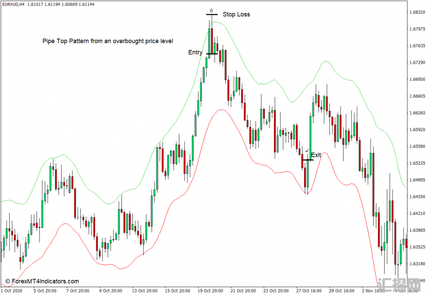The height and width of the screenshot is (295, 429).
Task: Click the 29 Oct 16:00 date label
Action: coord(342,291)
